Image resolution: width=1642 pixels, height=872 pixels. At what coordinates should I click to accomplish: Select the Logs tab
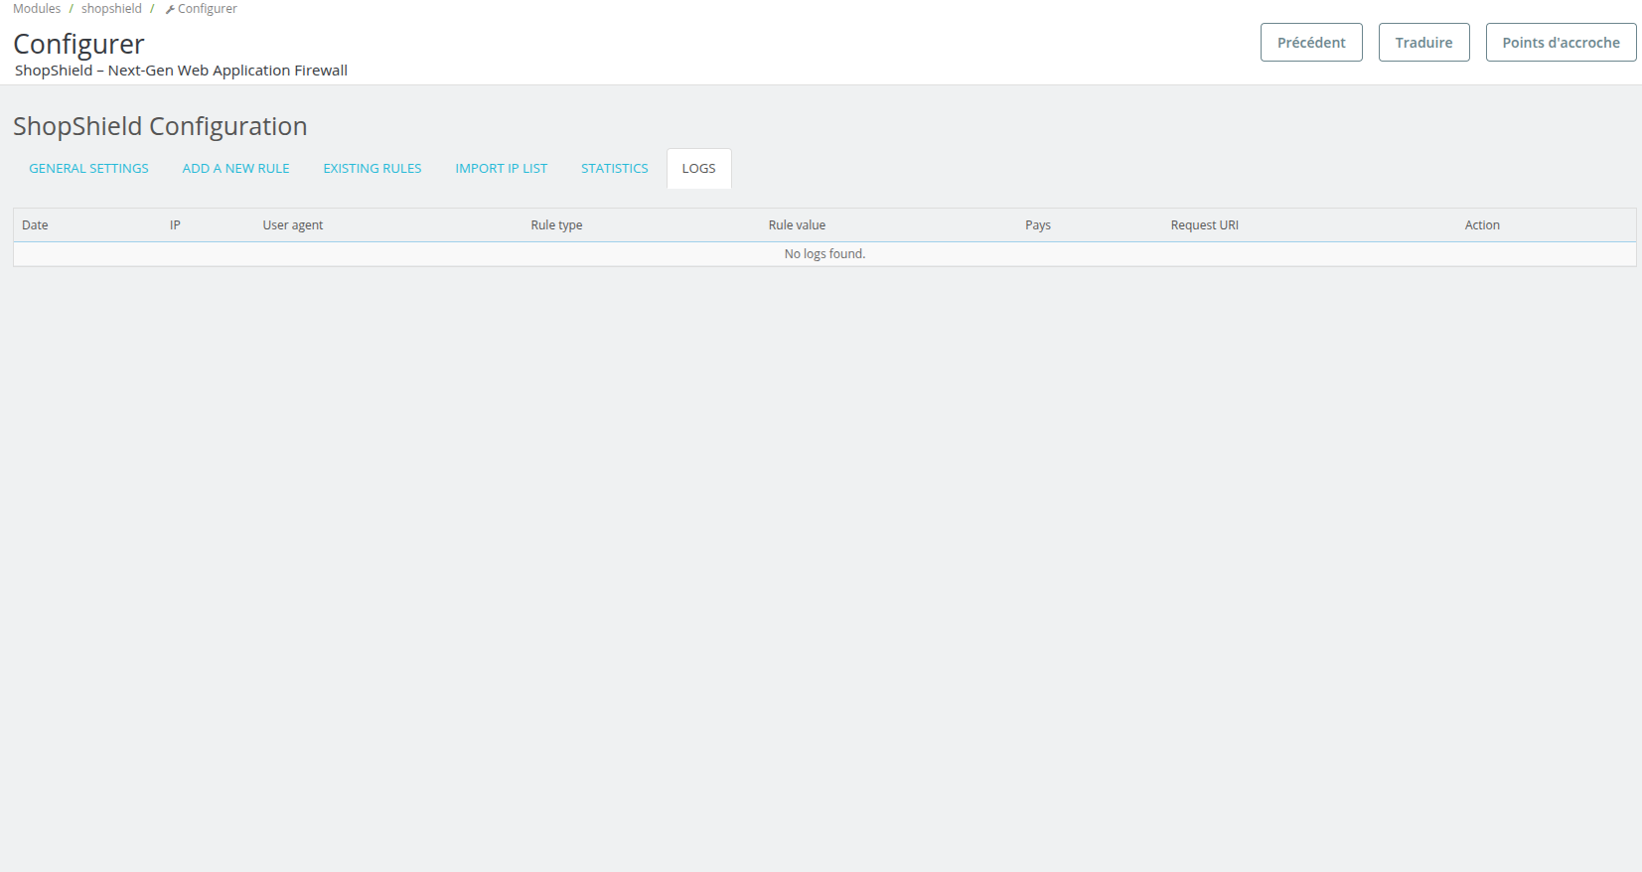pyautogui.click(x=698, y=169)
